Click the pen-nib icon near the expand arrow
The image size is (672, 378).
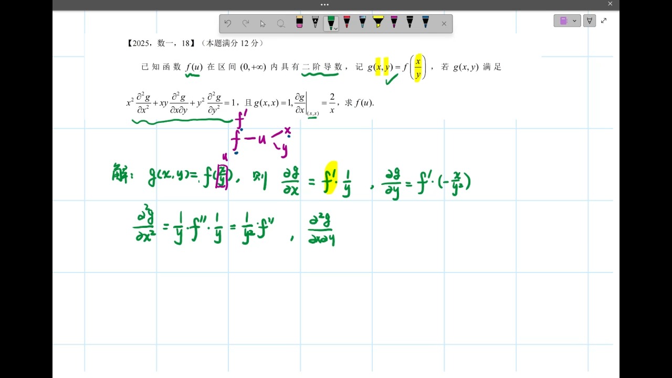[589, 20]
